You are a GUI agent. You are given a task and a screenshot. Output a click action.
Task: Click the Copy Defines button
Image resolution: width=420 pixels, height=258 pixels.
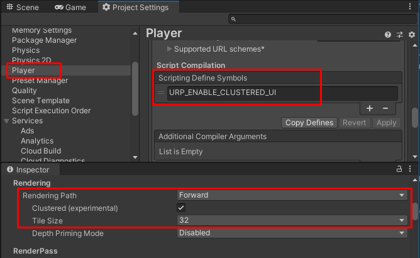tap(309, 123)
